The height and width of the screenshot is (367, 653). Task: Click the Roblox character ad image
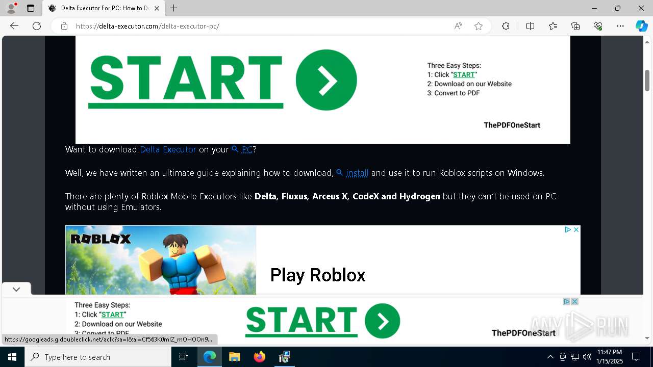point(161,260)
